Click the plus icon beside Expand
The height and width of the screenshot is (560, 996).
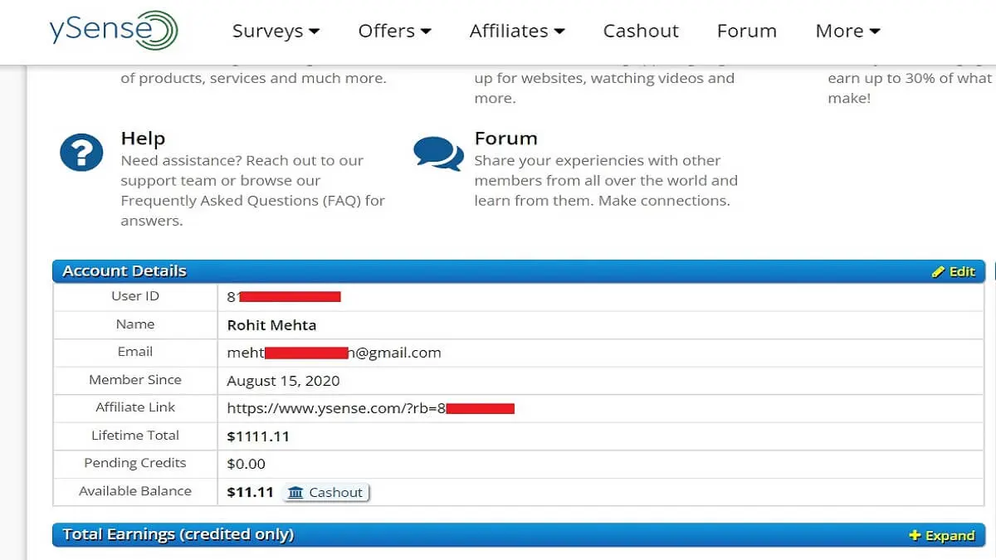click(x=915, y=536)
